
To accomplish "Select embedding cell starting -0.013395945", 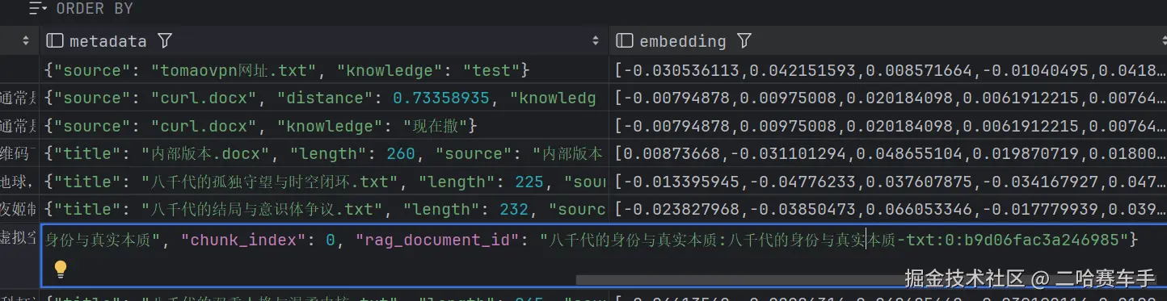I will [888, 182].
